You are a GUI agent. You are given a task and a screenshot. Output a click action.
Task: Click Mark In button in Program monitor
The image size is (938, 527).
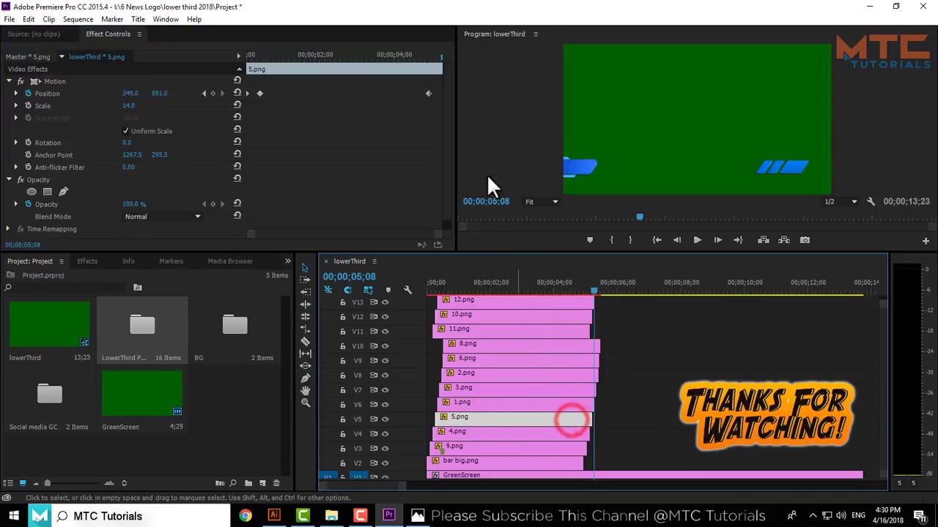click(x=611, y=240)
